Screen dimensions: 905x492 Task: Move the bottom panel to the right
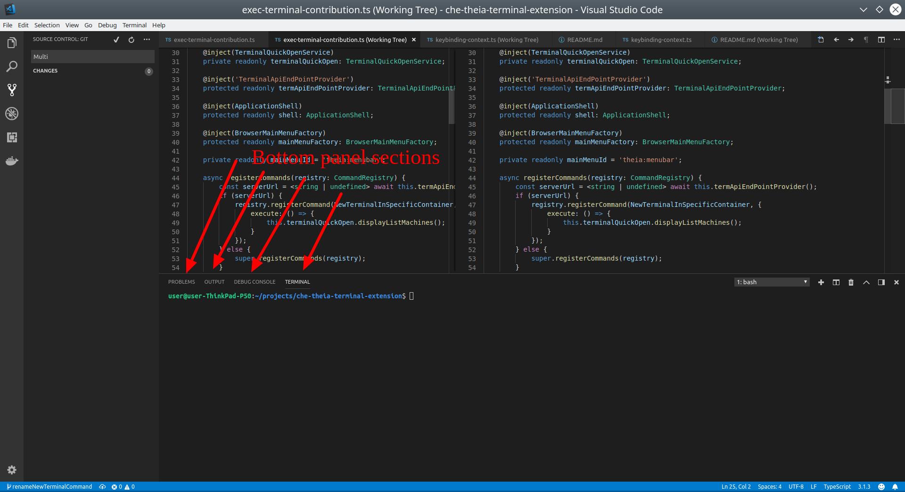click(881, 282)
